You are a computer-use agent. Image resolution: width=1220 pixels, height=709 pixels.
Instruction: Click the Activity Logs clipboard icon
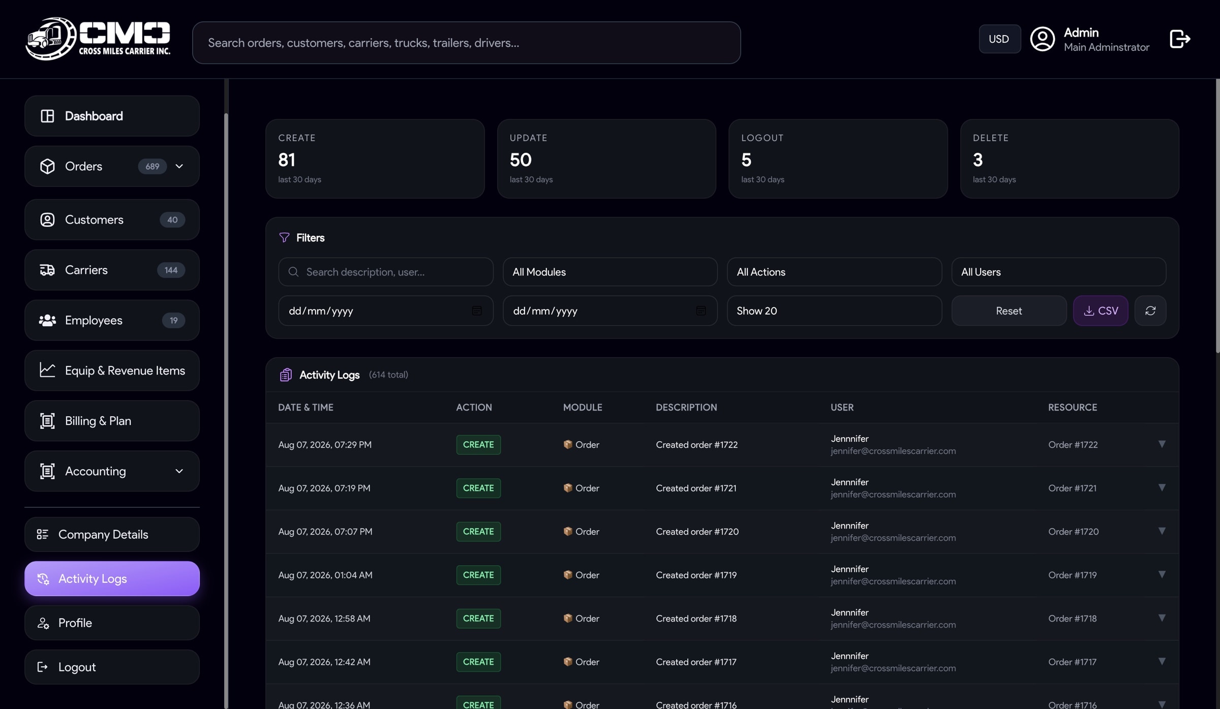(x=286, y=375)
